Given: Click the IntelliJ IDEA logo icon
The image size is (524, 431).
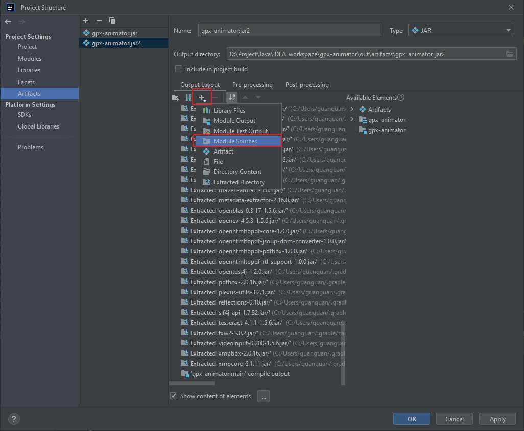Looking at the screenshot, I should [x=11, y=7].
